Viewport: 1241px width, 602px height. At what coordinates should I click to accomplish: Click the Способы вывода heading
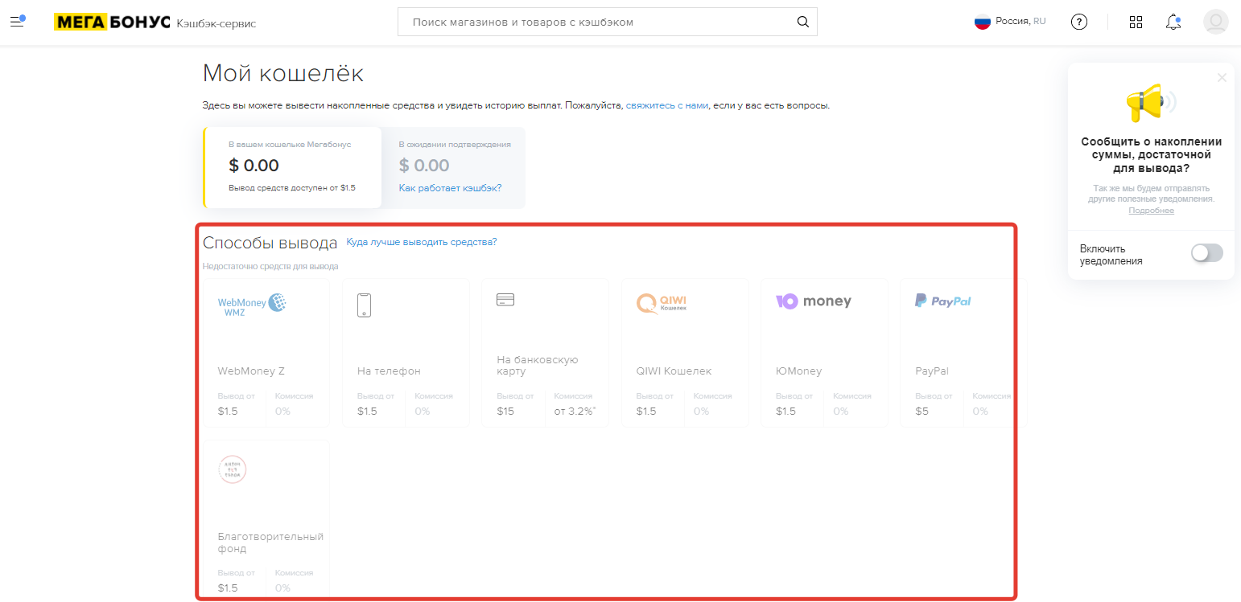270,244
